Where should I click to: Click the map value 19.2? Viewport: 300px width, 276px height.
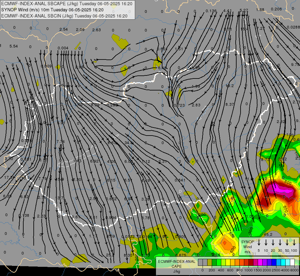pos(230,86)
